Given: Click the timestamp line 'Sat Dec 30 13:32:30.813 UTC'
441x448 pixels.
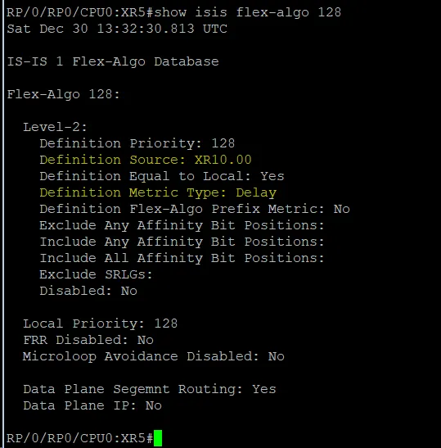Looking at the screenshot, I should (x=117, y=29).
